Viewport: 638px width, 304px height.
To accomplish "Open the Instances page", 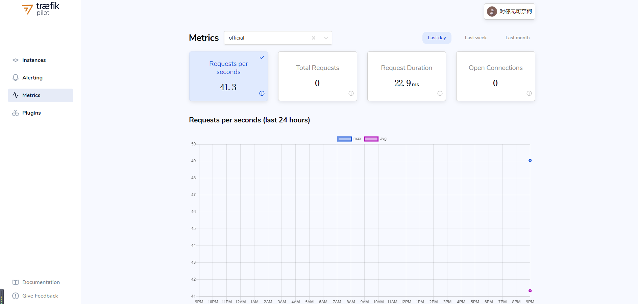I will tap(41, 60).
